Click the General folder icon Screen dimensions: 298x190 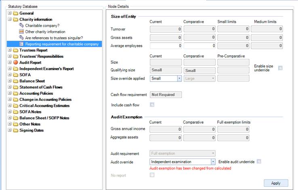pos(16,13)
